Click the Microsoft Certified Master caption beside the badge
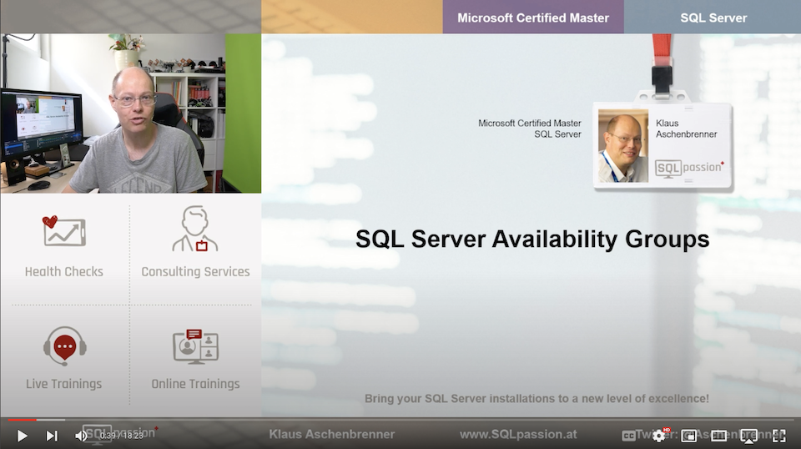This screenshot has width=801, height=449. point(530,129)
